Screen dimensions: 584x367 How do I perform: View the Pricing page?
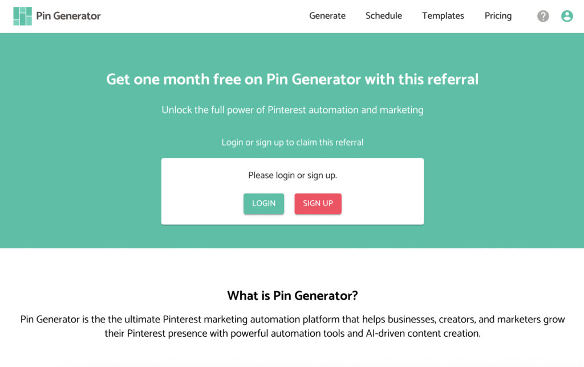click(498, 16)
